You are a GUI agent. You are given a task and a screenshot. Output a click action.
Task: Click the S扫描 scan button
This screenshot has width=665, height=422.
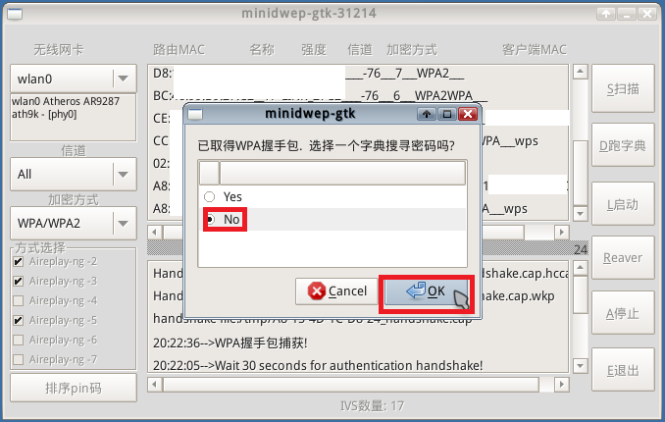(x=623, y=88)
